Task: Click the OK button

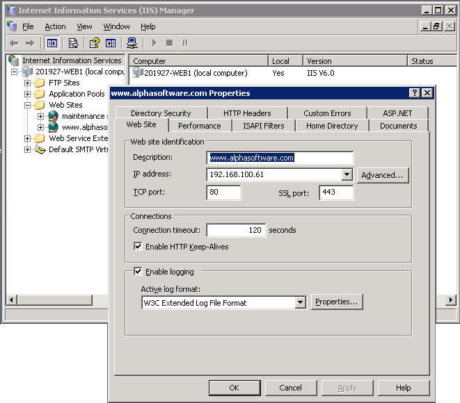Action: pyautogui.click(x=235, y=388)
